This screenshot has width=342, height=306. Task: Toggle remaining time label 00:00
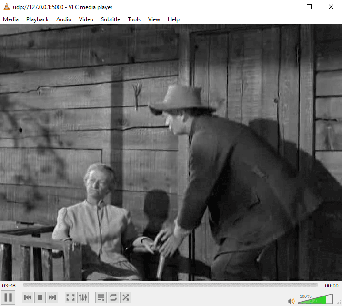(x=332, y=285)
